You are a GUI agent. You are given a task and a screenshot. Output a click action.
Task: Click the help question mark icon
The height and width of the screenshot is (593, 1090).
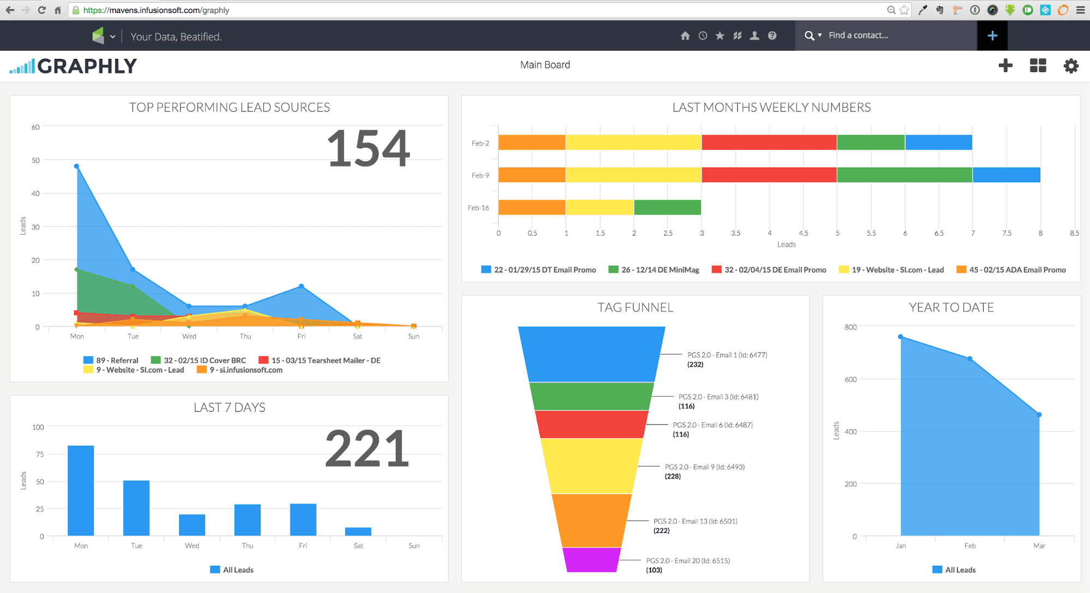pyautogui.click(x=772, y=35)
